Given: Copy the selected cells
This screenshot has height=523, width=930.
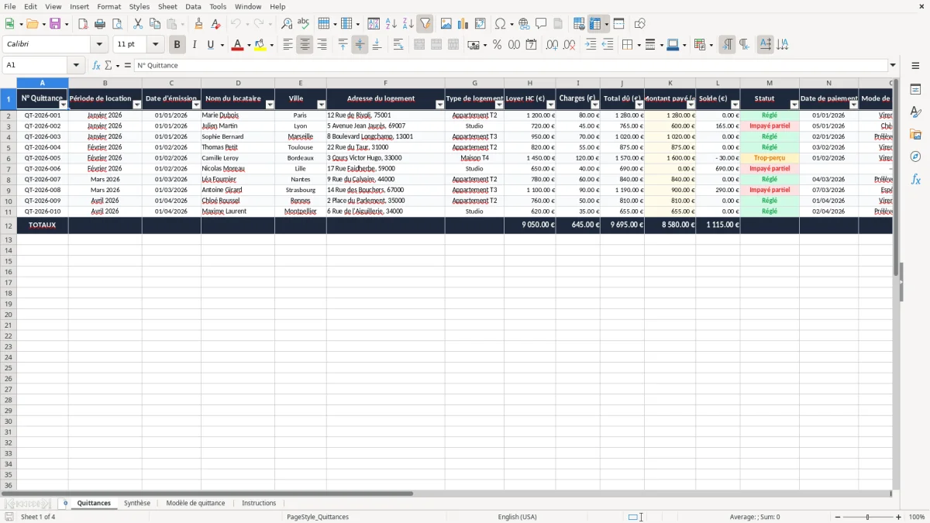Looking at the screenshot, I should [155, 24].
